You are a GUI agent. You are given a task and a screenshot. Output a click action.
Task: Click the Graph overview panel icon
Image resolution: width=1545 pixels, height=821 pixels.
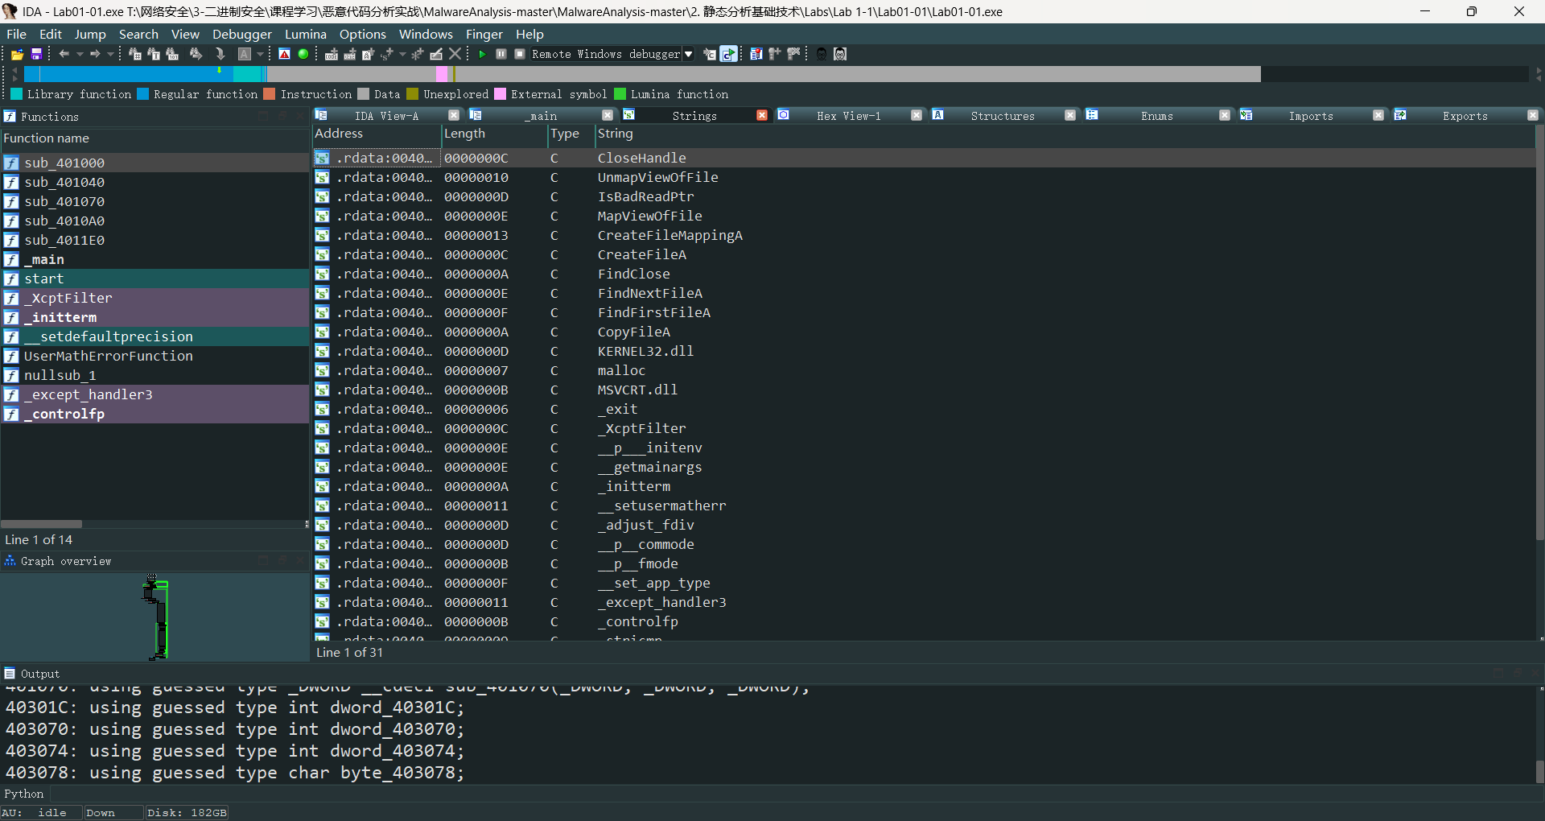coord(10,561)
